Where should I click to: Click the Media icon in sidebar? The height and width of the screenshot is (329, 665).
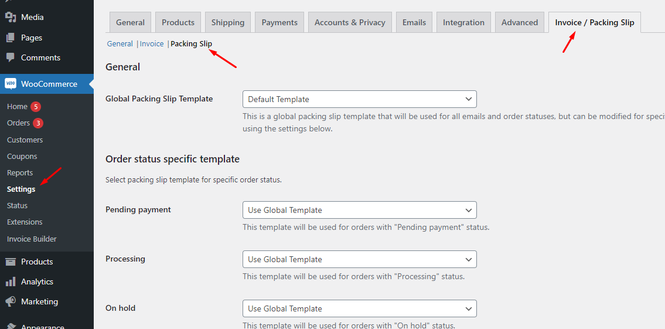(11, 17)
